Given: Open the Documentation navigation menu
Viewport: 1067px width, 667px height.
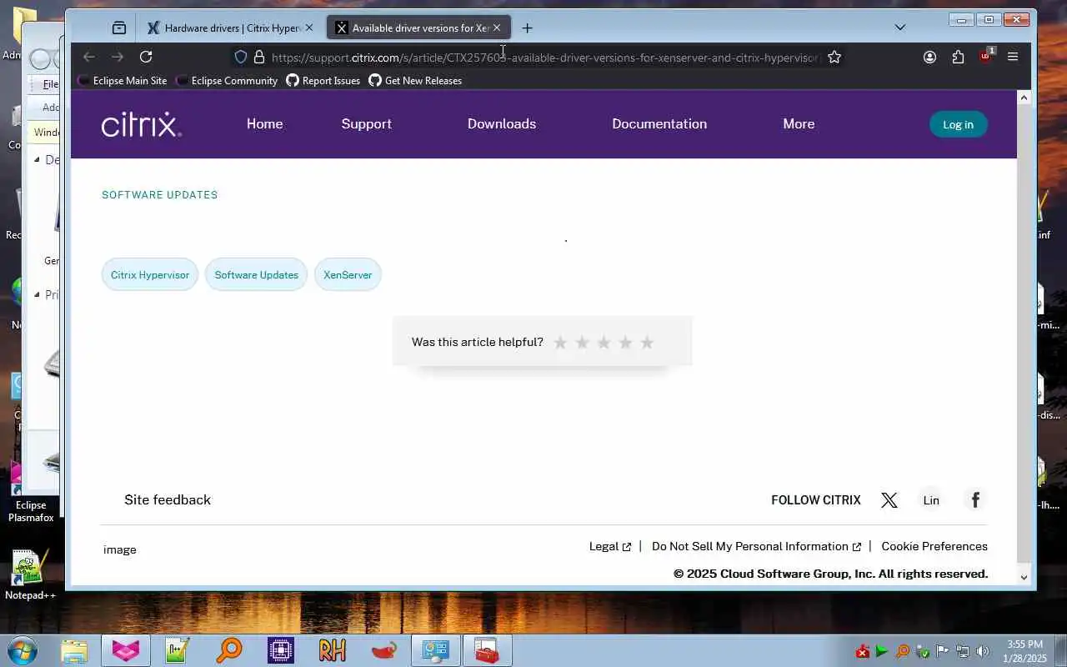Looking at the screenshot, I should tap(659, 123).
